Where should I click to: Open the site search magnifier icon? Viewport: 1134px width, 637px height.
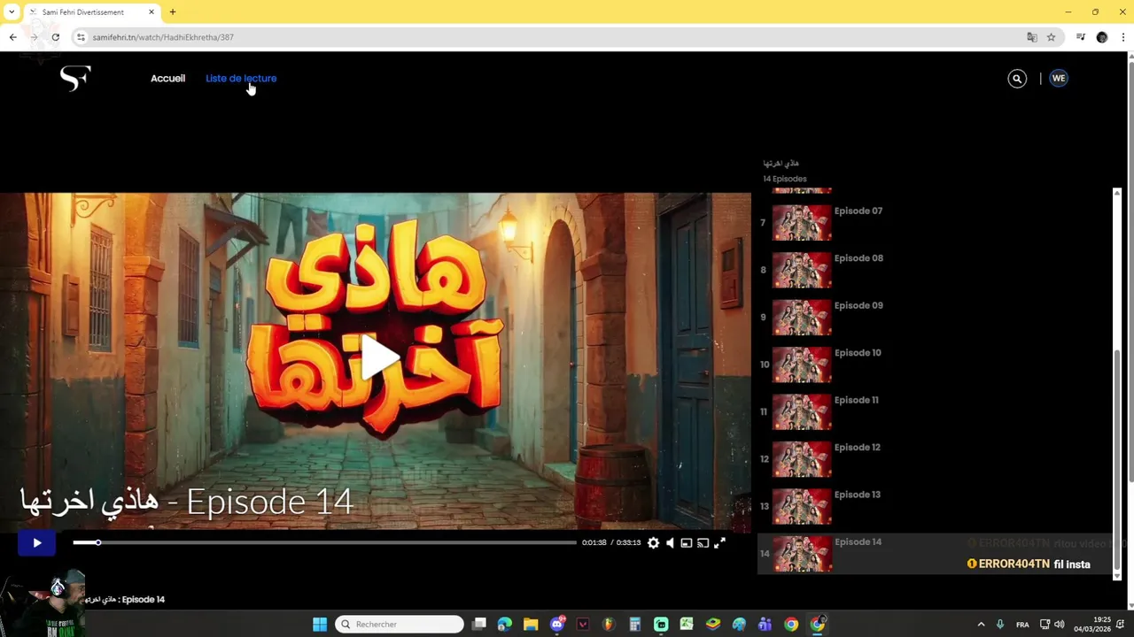[1017, 79]
